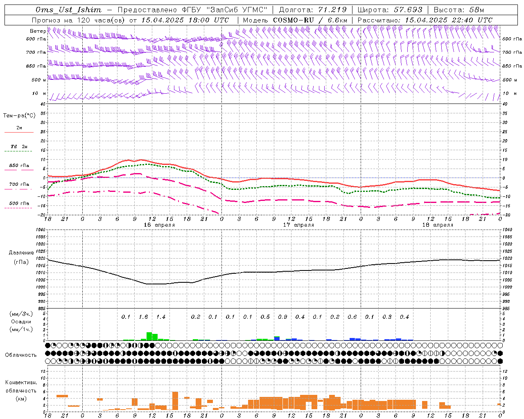Click the Тем-ра(°C) panel label
Viewport: 524px width, 419px height.
tap(19, 116)
